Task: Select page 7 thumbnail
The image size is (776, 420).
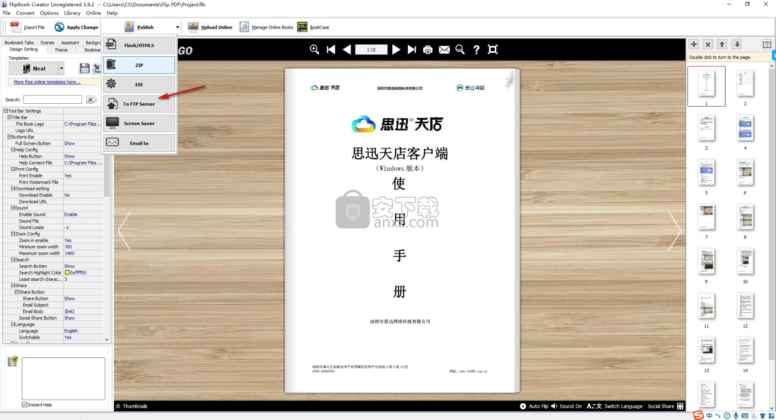Action: 706,216
